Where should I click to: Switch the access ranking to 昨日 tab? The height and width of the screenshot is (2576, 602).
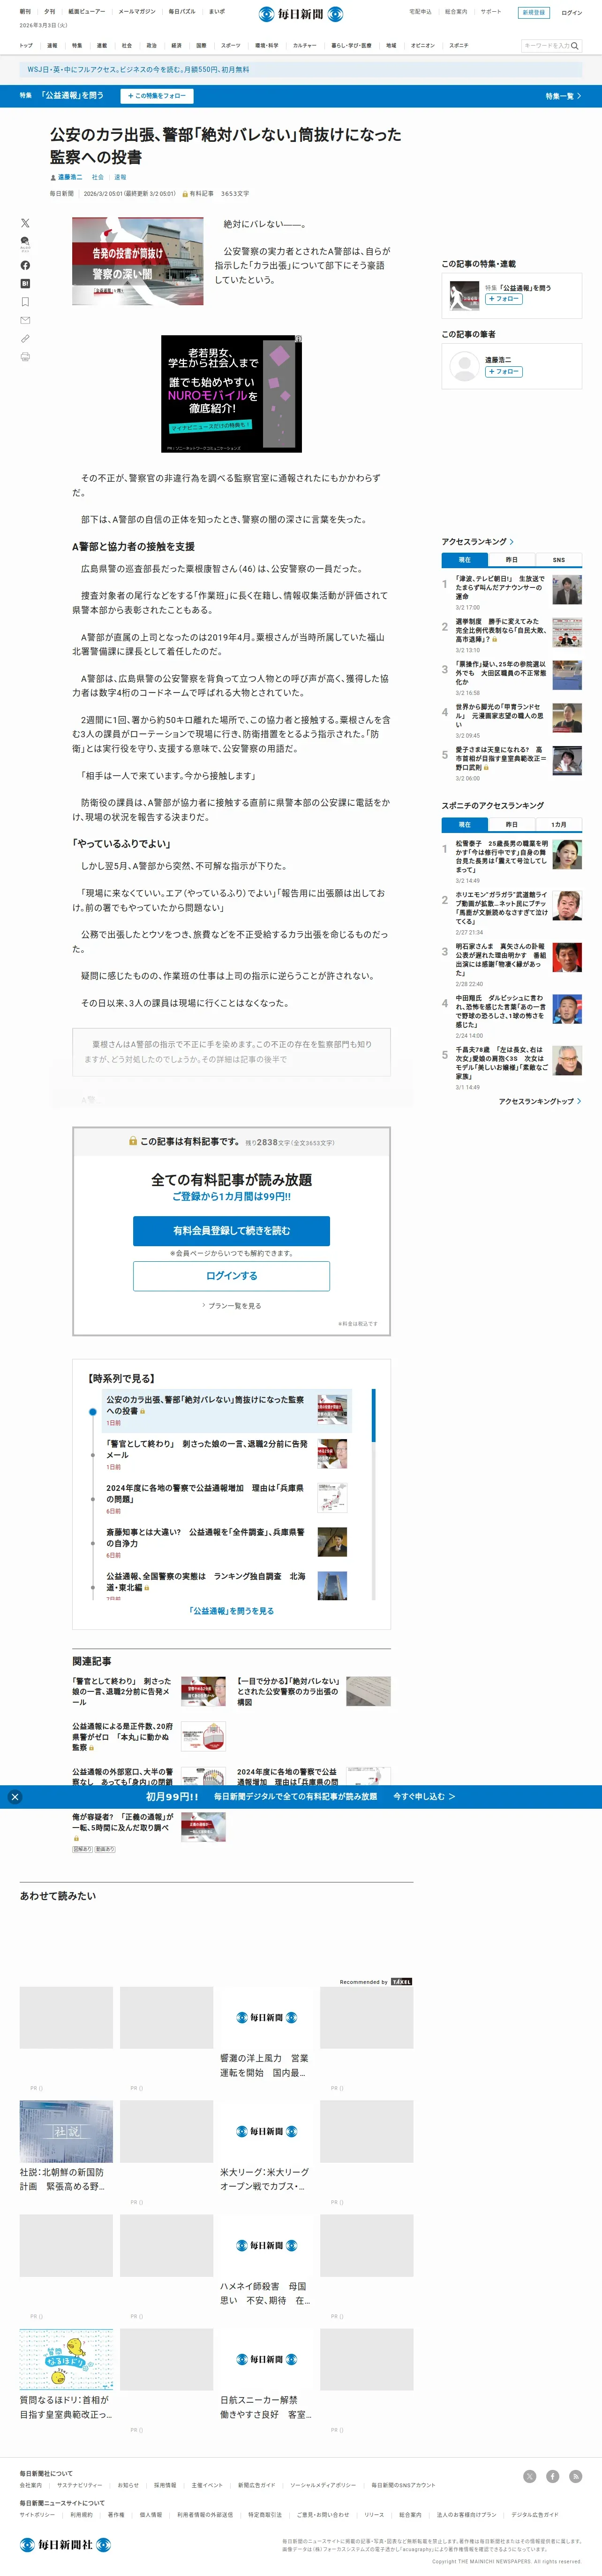click(x=511, y=560)
